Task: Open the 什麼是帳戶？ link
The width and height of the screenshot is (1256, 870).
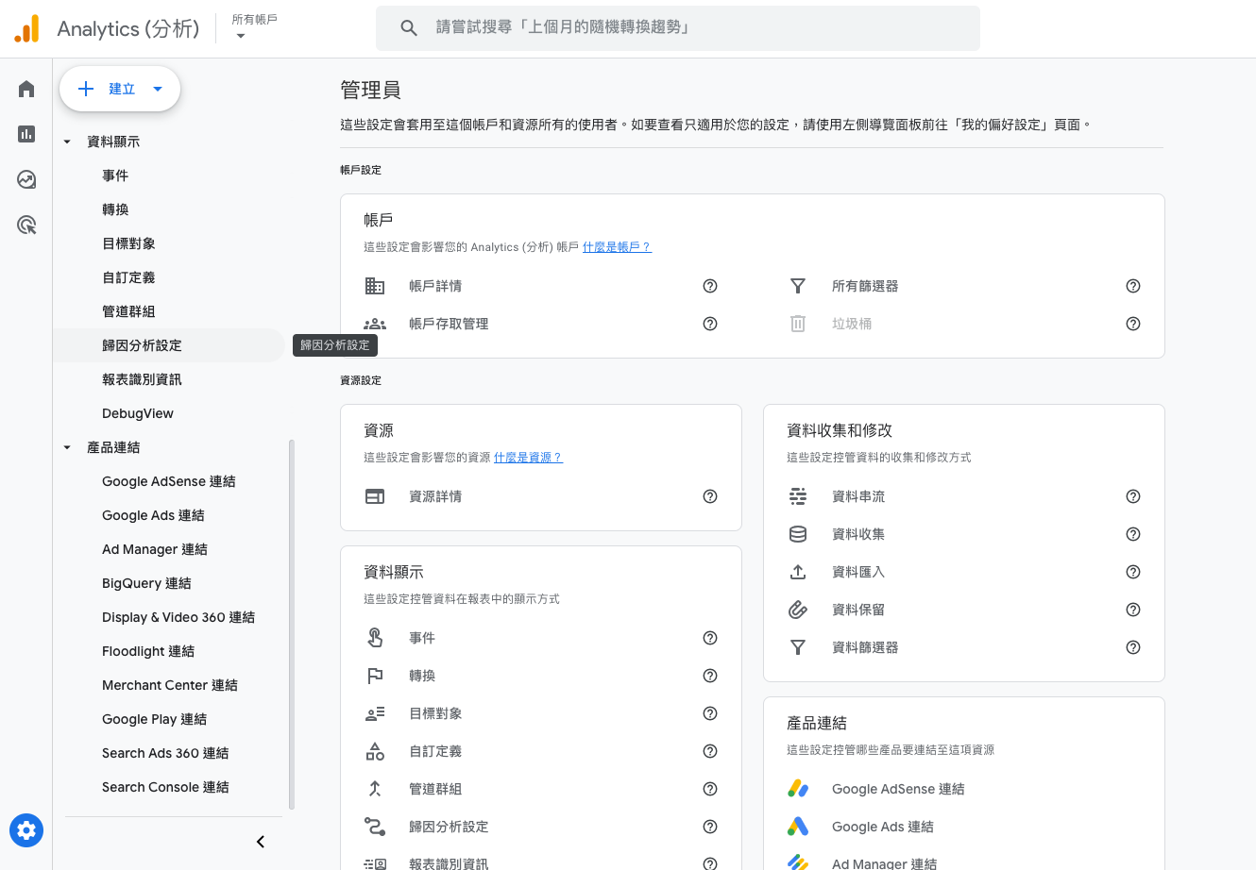Action: (617, 247)
